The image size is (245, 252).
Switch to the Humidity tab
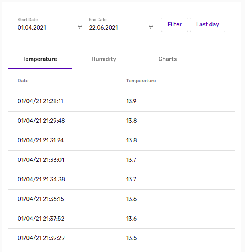coord(104,59)
